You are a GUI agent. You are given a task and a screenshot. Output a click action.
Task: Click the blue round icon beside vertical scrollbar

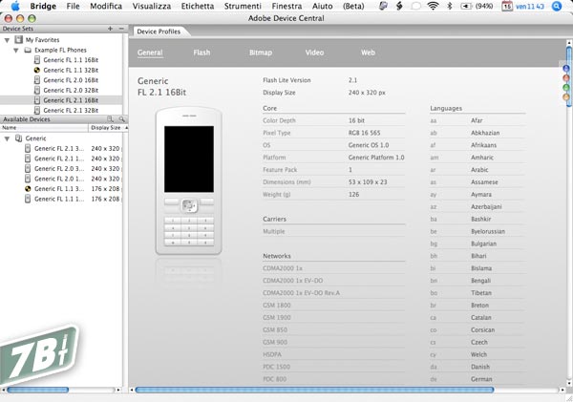coord(566,69)
